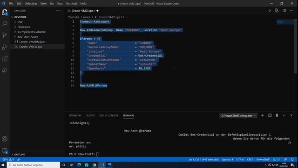Image resolution: width=298 pixels, height=168 pixels.
Task: Click YouTube in the breadcrumb
Action: (74, 17)
